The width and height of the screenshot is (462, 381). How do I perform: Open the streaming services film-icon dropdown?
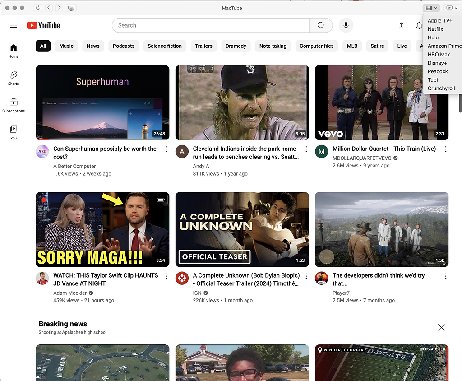coord(430,8)
